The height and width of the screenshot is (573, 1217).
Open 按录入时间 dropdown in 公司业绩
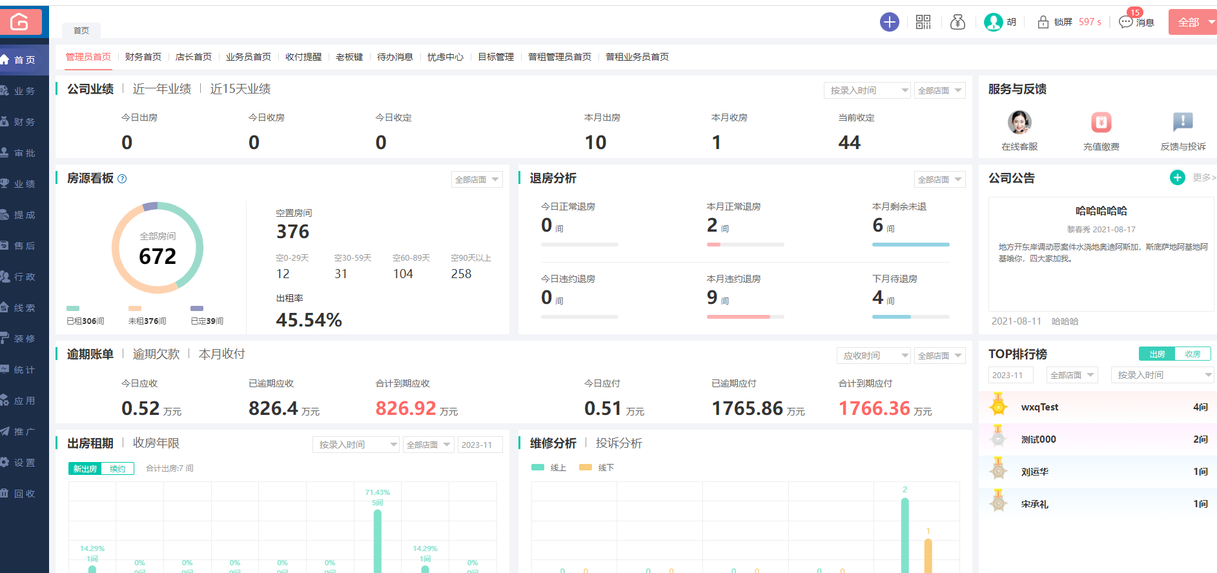click(x=867, y=90)
